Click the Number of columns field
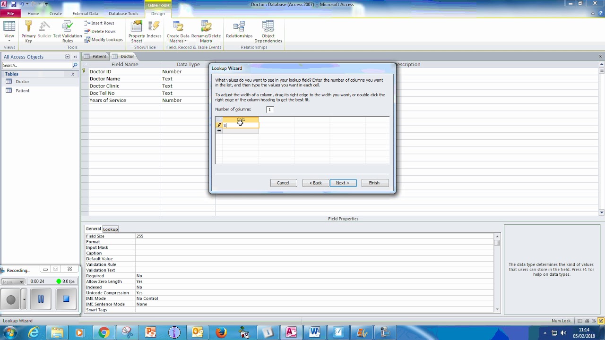This screenshot has height=340, width=605. pos(270,110)
